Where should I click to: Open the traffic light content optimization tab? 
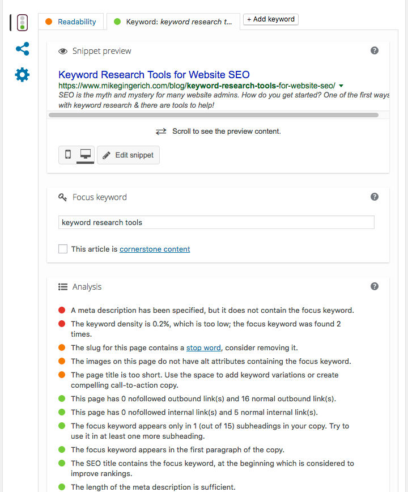pyautogui.click(x=22, y=23)
